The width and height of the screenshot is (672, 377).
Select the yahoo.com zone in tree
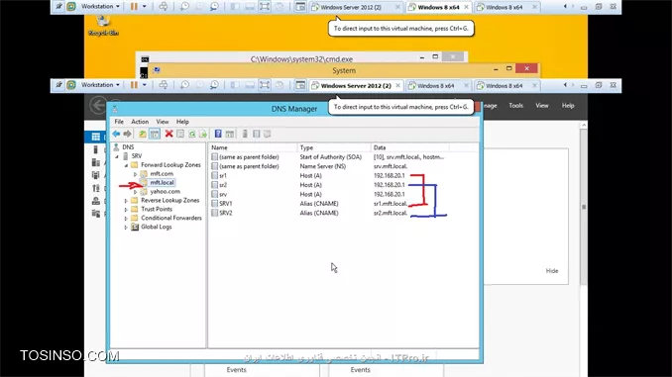[x=165, y=192]
